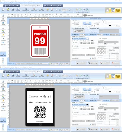Select the Barcode tool in top window sidebar
This screenshot has height=132, width=122.
3,20
